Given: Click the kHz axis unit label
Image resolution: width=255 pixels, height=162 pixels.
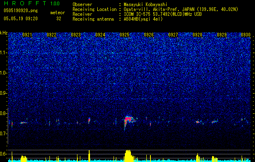Looking at the screenshot, I should (4, 33).
